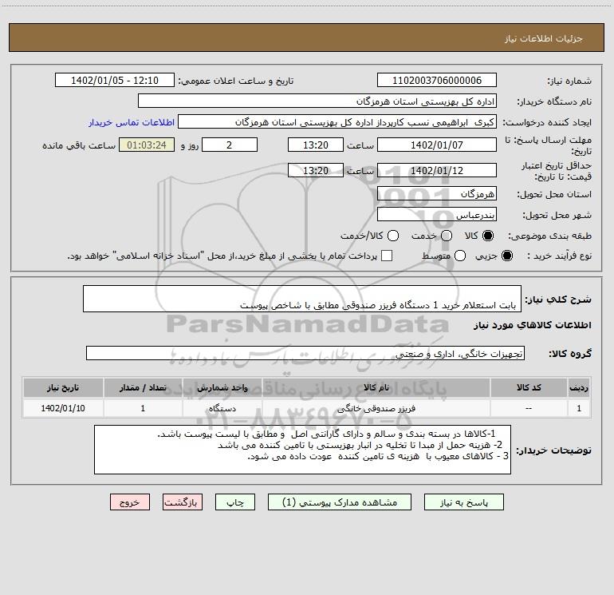
Task: Click the price validity date 1402/01/12
Action: 437,171
